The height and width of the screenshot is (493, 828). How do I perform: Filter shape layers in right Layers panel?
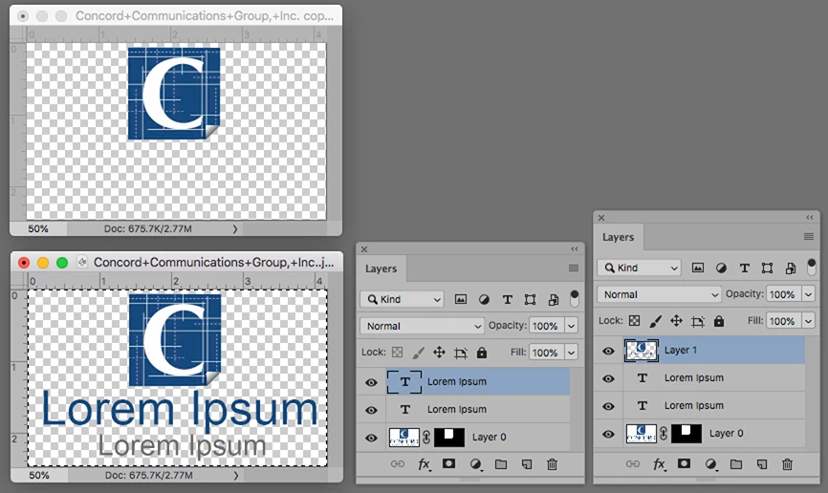[767, 268]
